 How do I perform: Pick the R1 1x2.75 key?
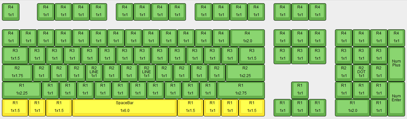(241, 90)
